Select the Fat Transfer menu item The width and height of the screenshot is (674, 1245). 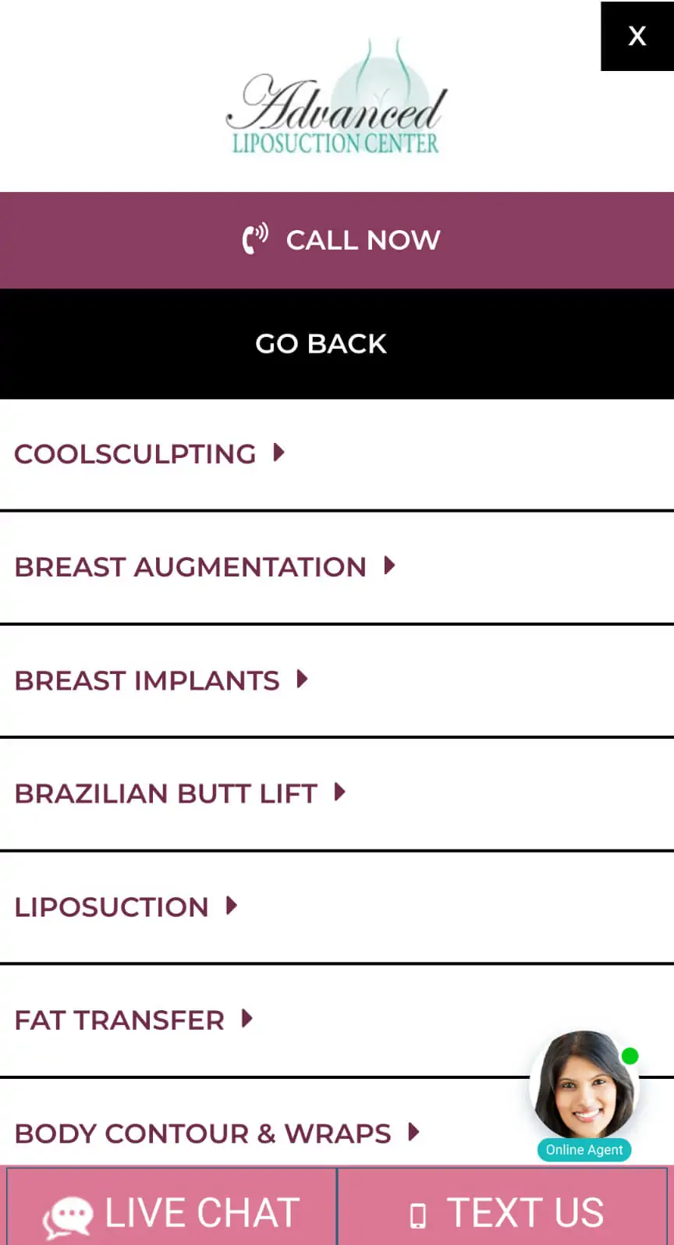119,1020
